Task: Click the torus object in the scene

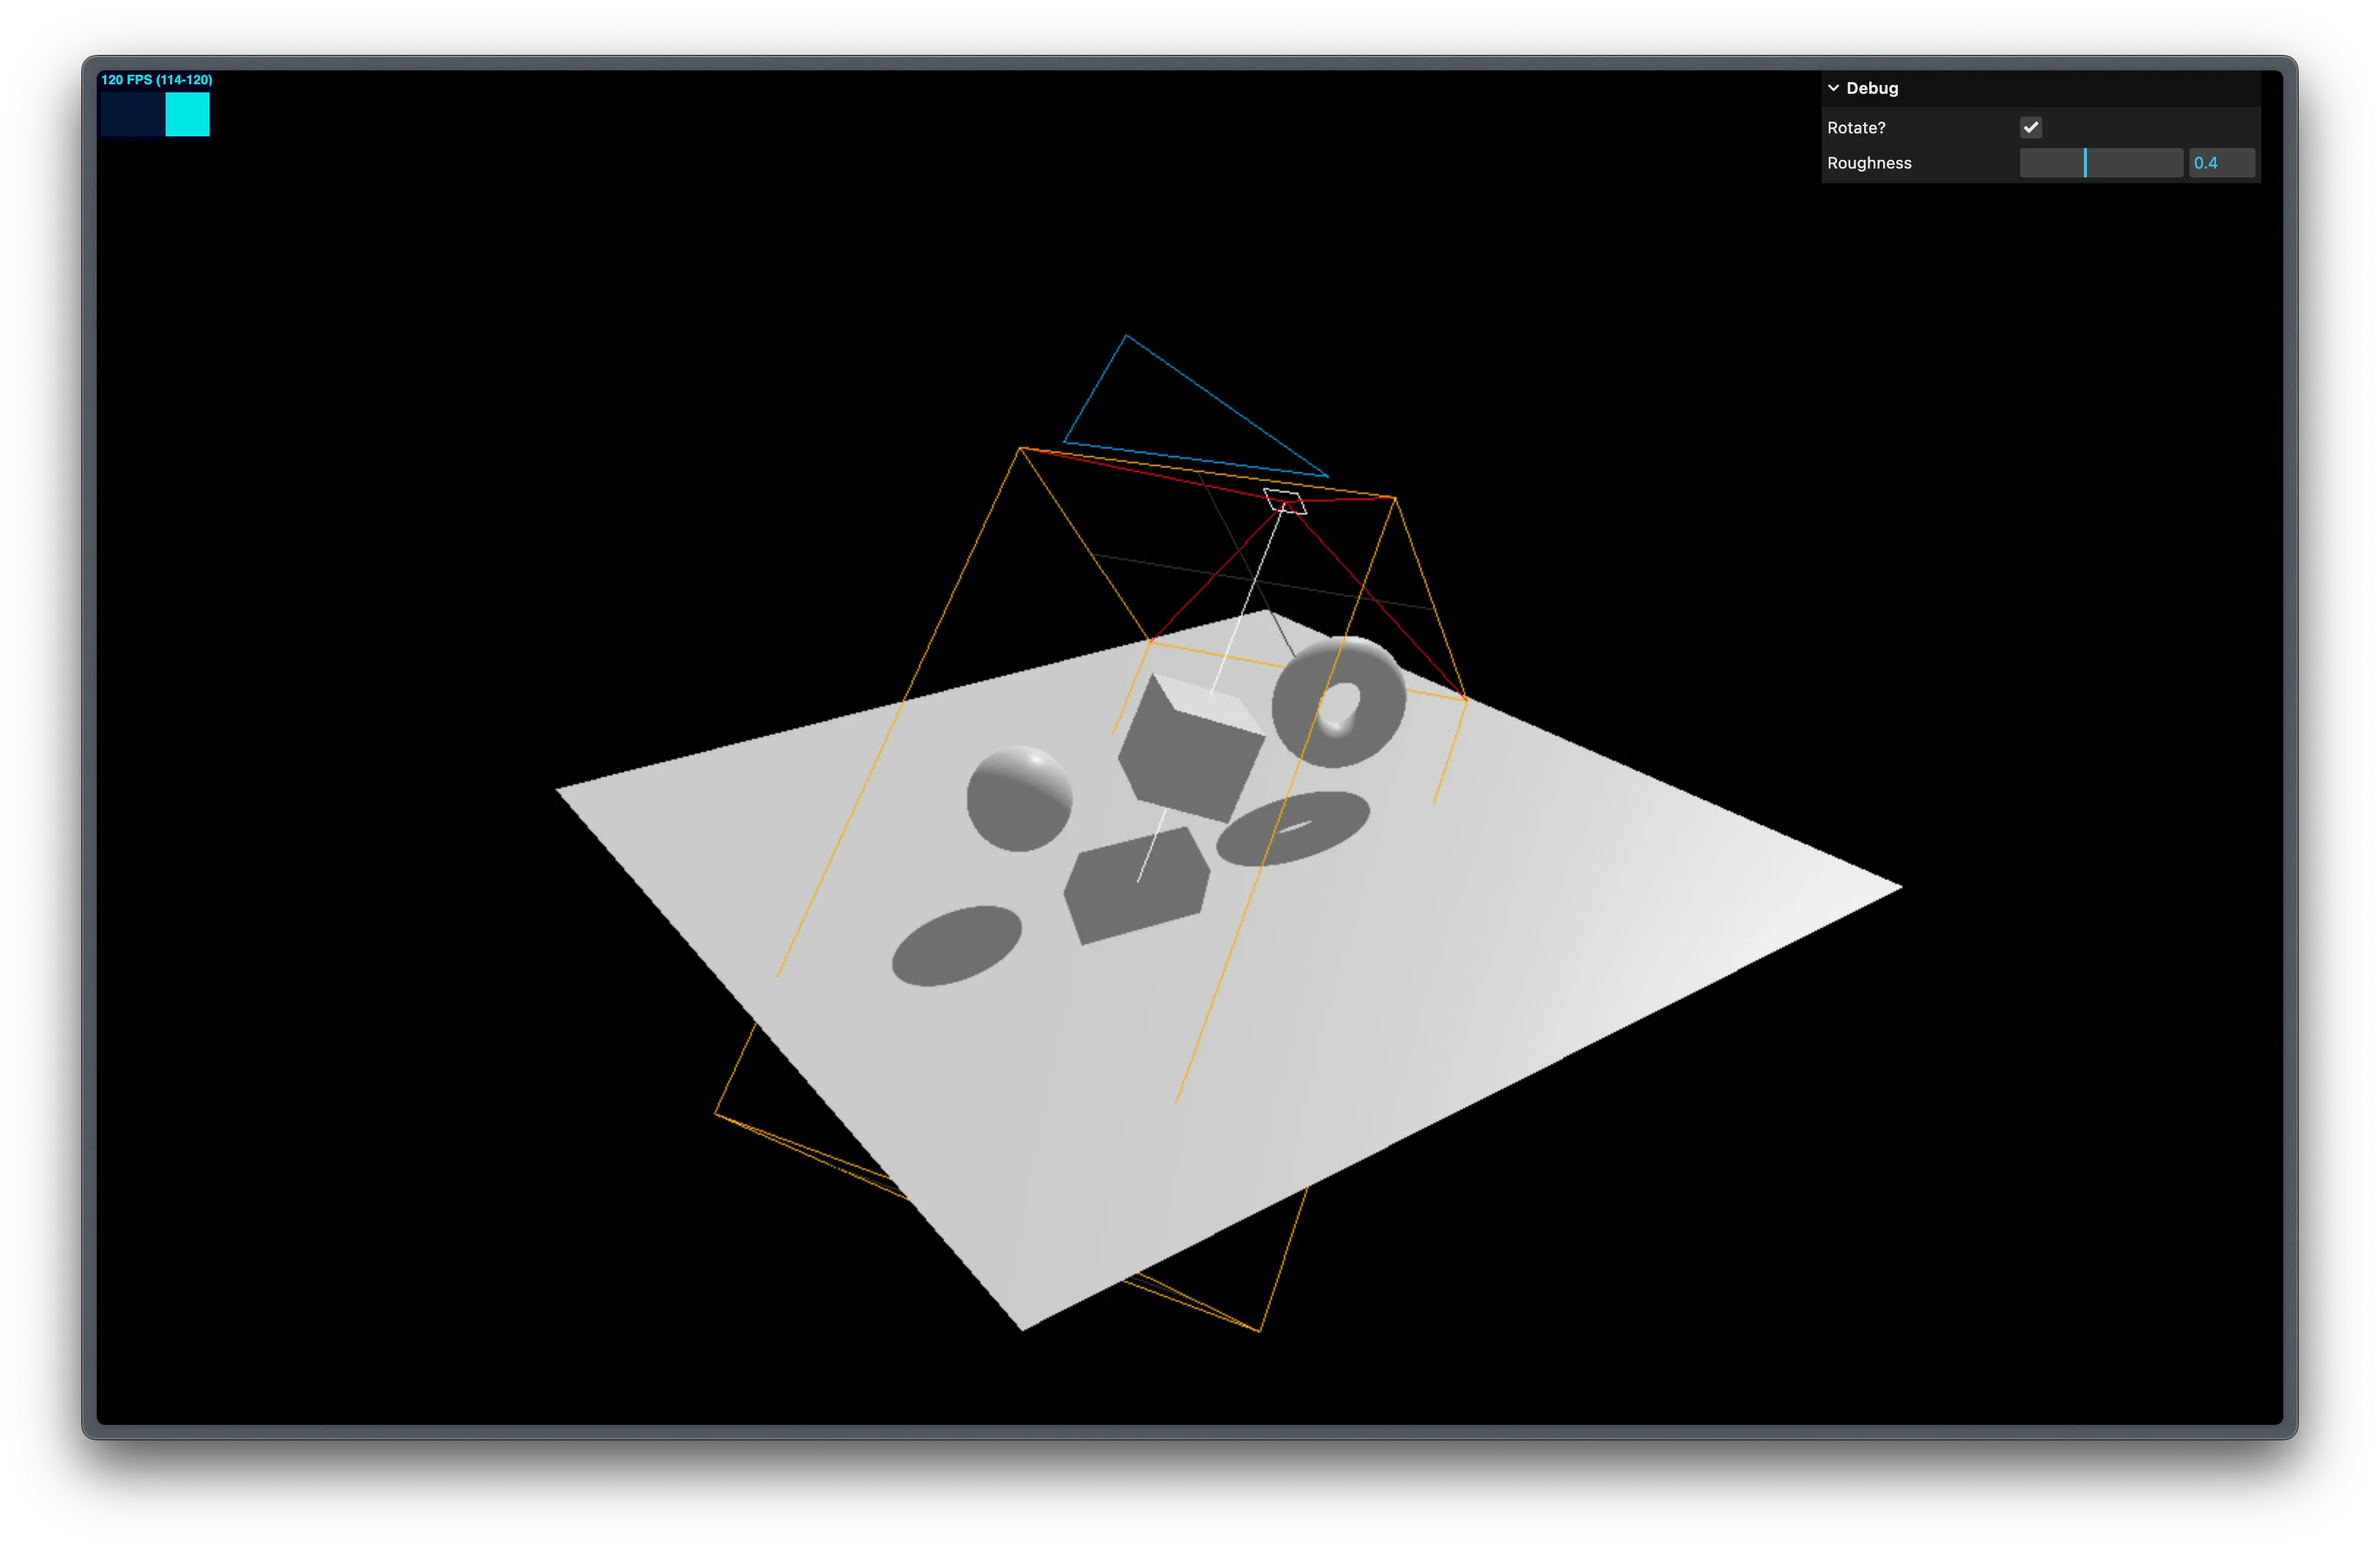Action: pyautogui.click(x=1338, y=701)
